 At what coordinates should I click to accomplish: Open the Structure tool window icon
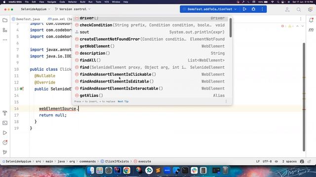(5, 30)
